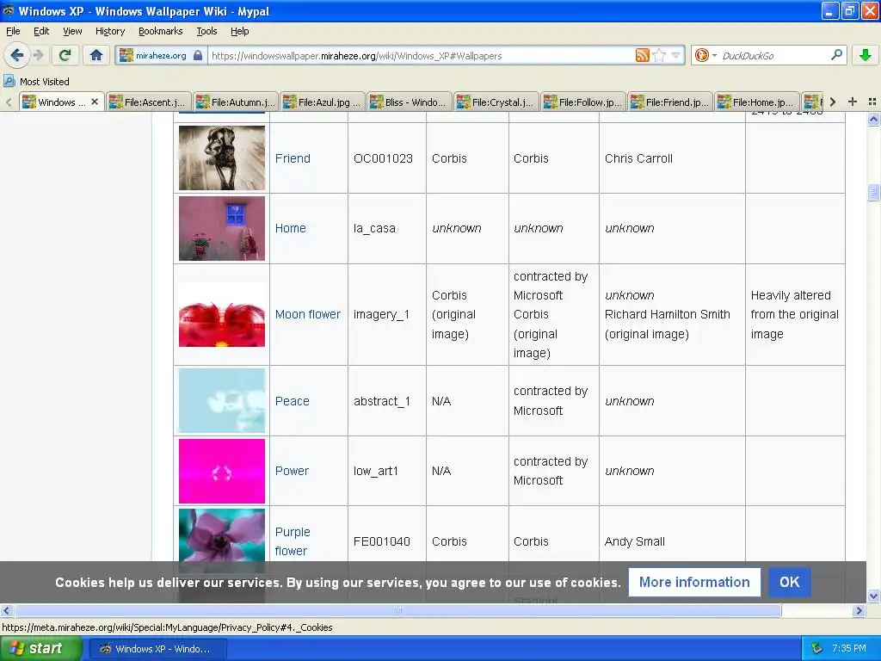Open the History menu

(109, 31)
